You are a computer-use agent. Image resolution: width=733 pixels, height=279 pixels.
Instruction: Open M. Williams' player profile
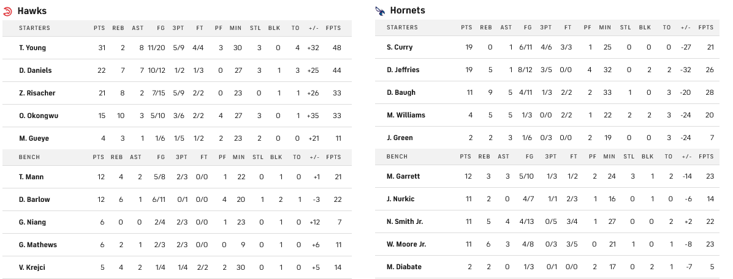(406, 115)
